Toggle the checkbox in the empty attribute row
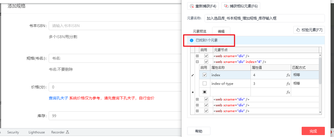This screenshot has width=334, height=137. coord(205,92)
